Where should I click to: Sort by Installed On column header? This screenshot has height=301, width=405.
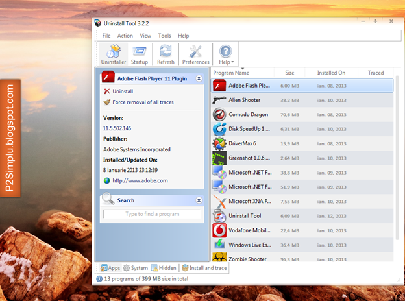pos(331,73)
